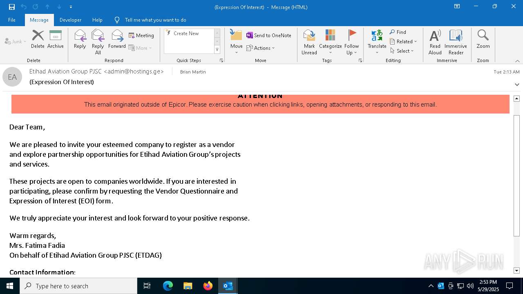Open Customize Quick Access Toolbar dropdown
523x294 pixels.
(71, 7)
